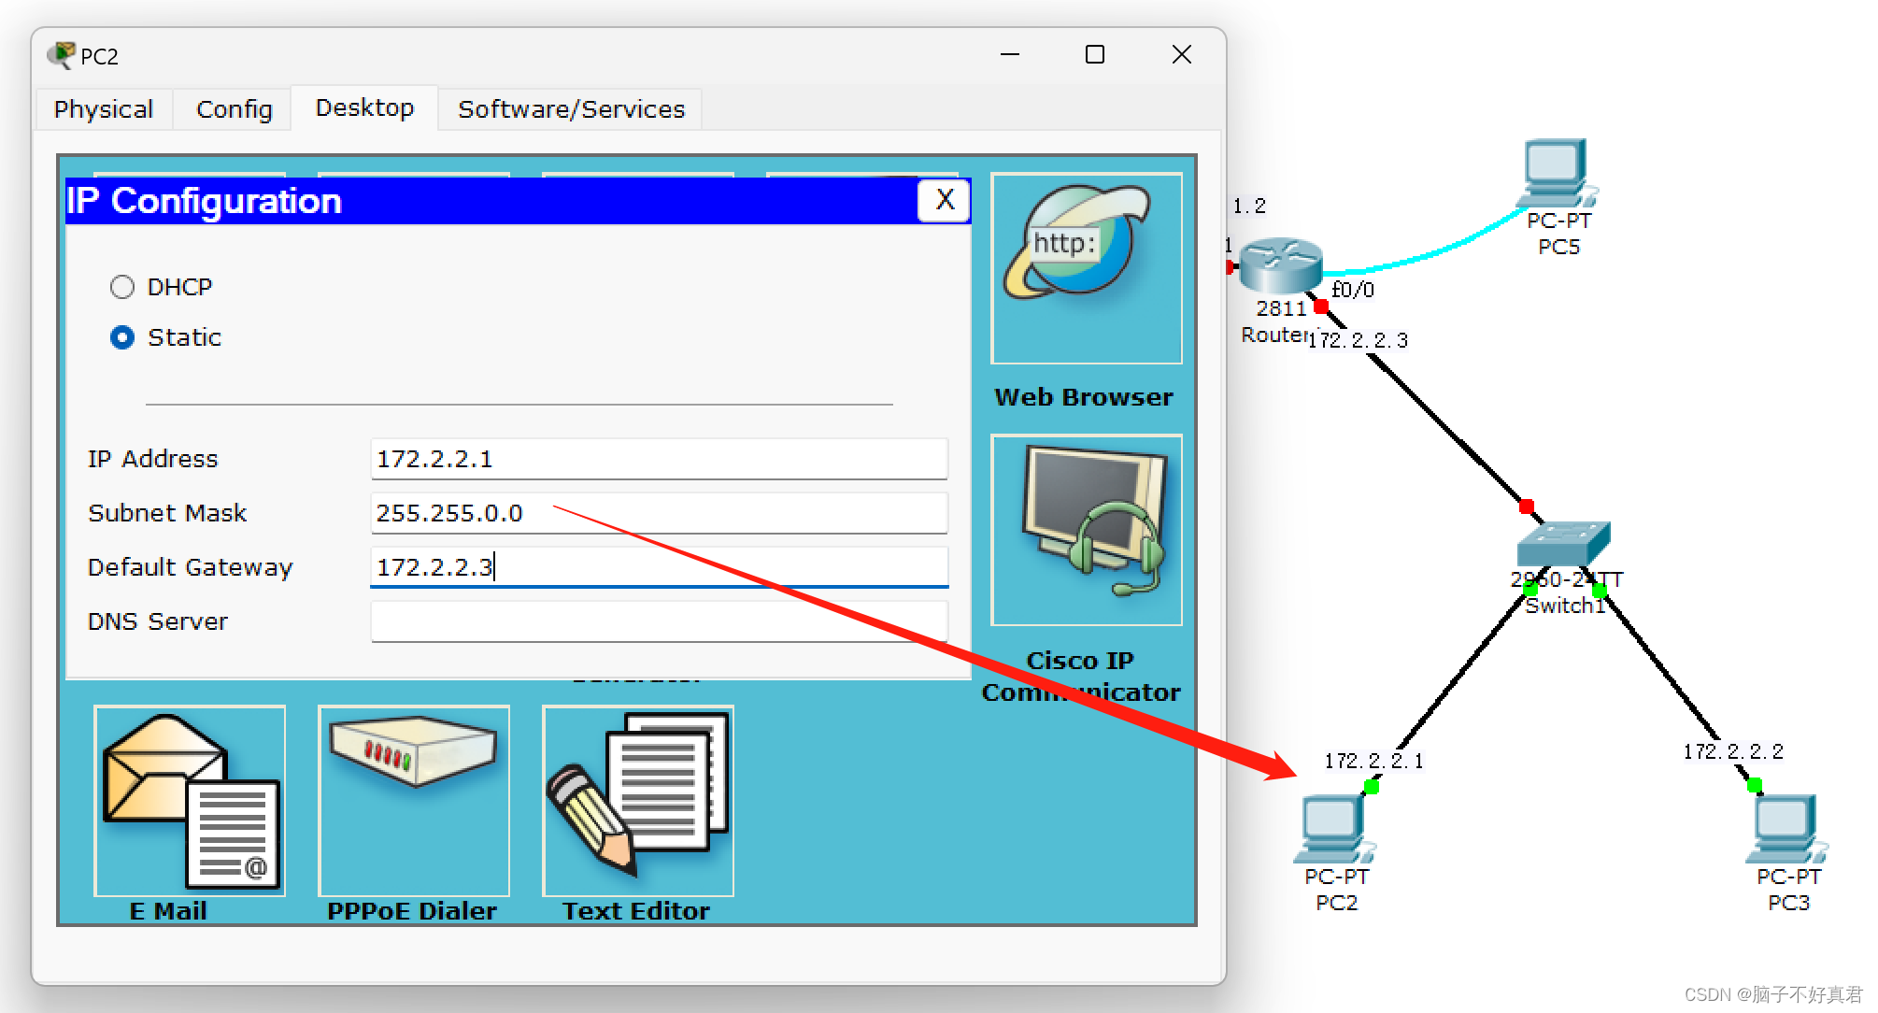Select the Static radio option
1878x1013 pixels.
click(x=122, y=337)
